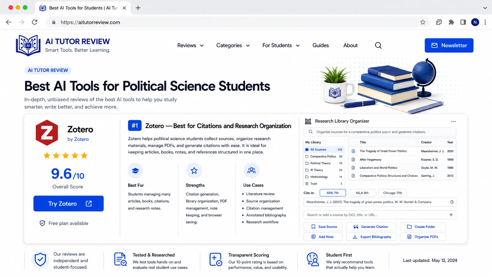Click the Organize sources prompt search field

380,132
